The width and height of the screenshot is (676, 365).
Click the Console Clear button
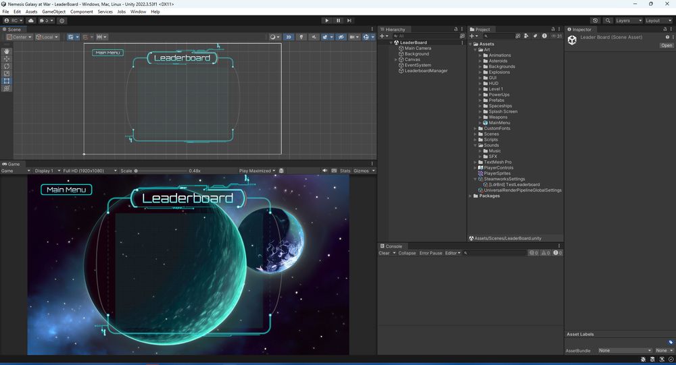pyautogui.click(x=384, y=253)
